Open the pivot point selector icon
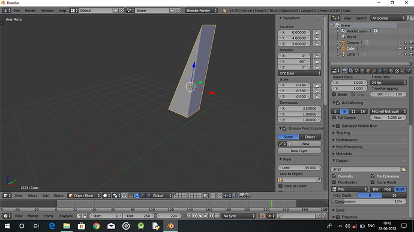414x232 pixels. click(116, 195)
